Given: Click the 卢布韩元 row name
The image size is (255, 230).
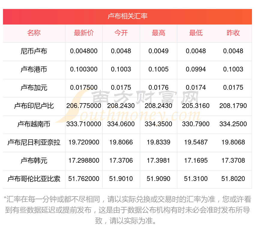Looking at the screenshot, I should click(x=34, y=161).
